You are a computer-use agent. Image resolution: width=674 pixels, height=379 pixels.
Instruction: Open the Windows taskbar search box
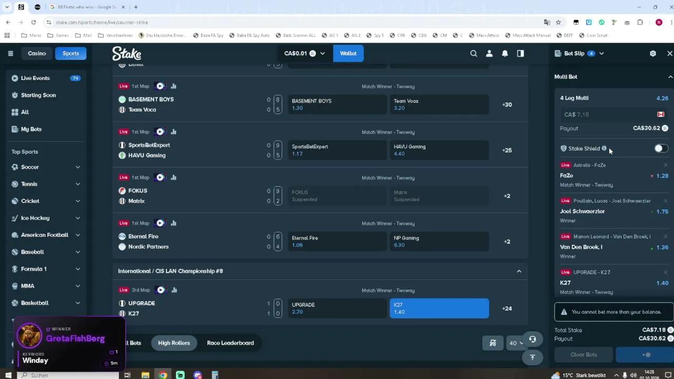tap(68, 375)
